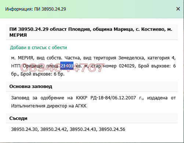Click neighbor parcel 38950.24.56
The width and height of the screenshot is (184, 143).
click(112, 129)
